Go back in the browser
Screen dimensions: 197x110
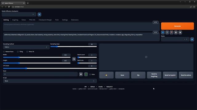2,7
